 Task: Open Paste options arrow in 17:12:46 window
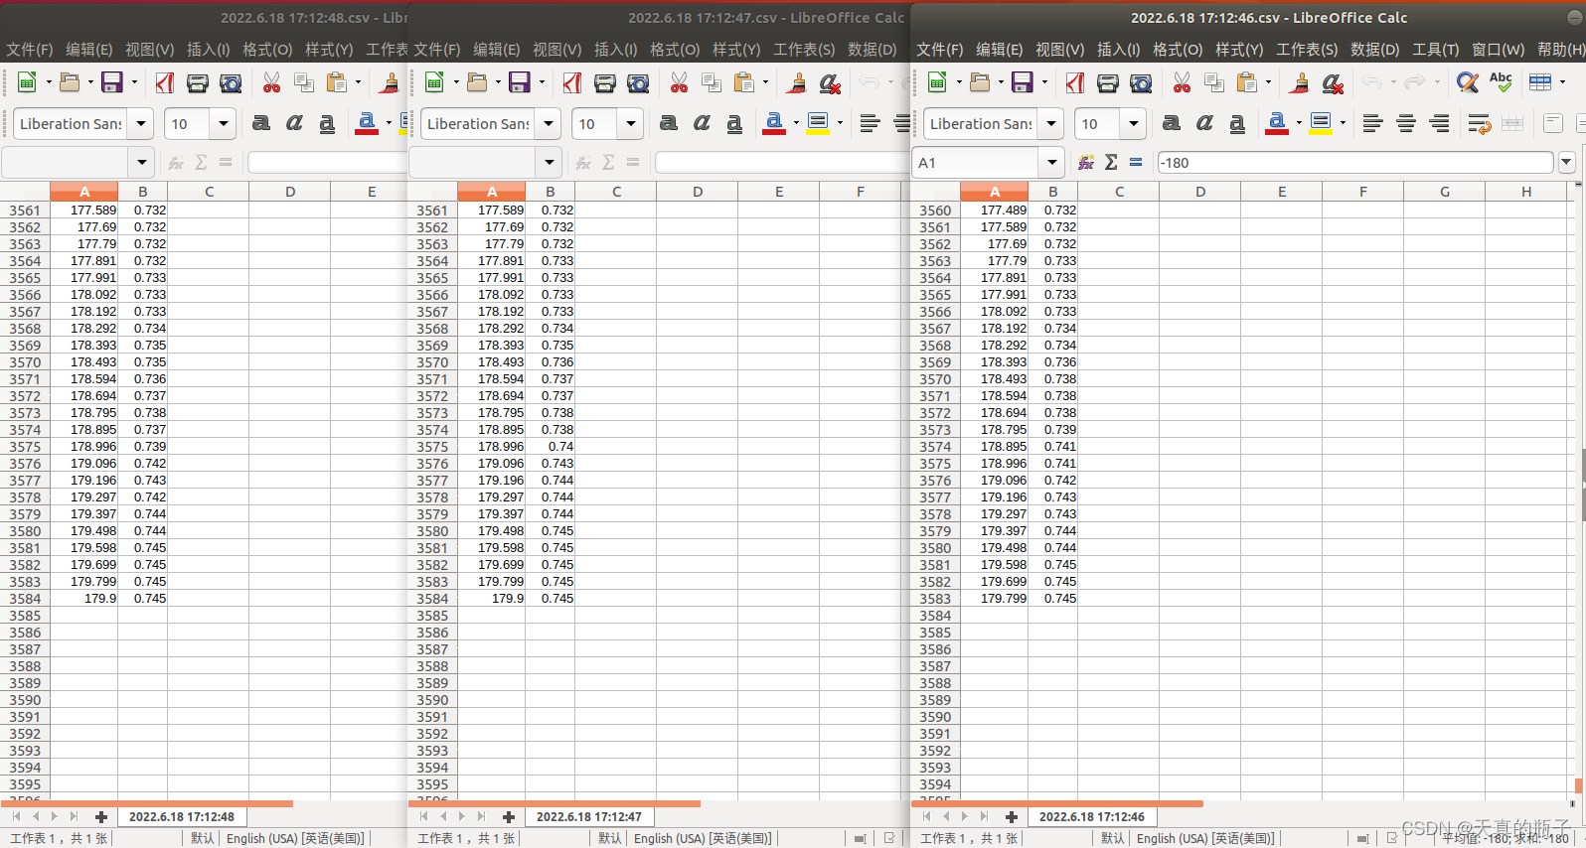1268,82
